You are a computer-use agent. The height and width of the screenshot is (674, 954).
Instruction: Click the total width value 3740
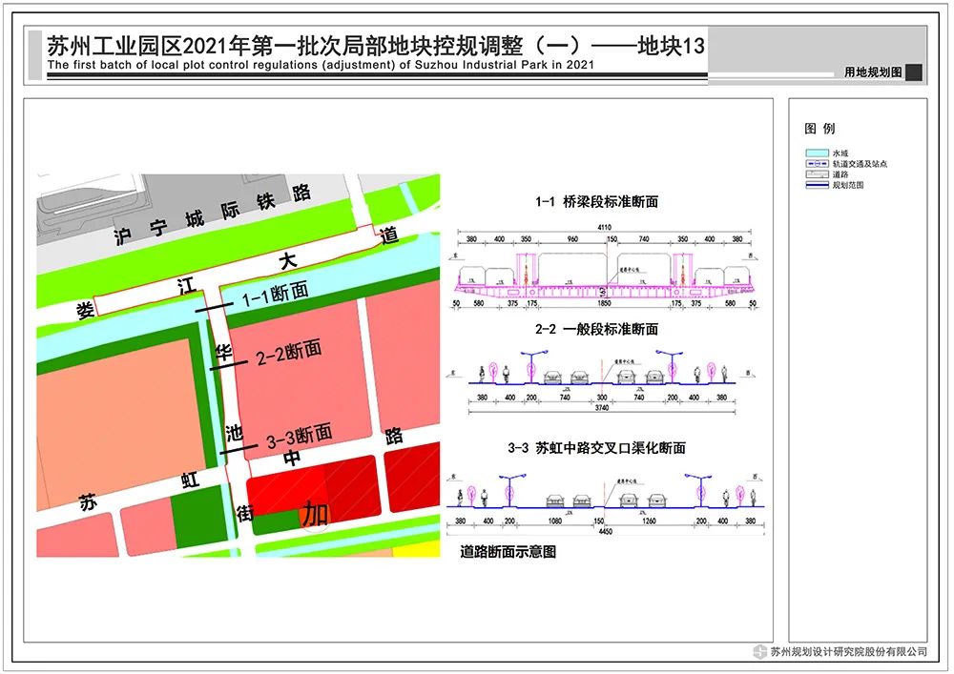click(602, 408)
